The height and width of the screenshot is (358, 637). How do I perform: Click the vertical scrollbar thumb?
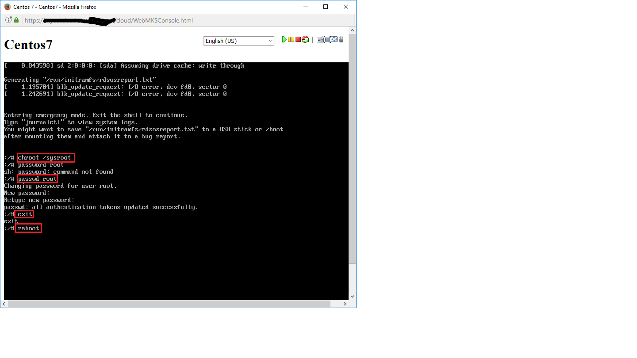tap(352, 148)
